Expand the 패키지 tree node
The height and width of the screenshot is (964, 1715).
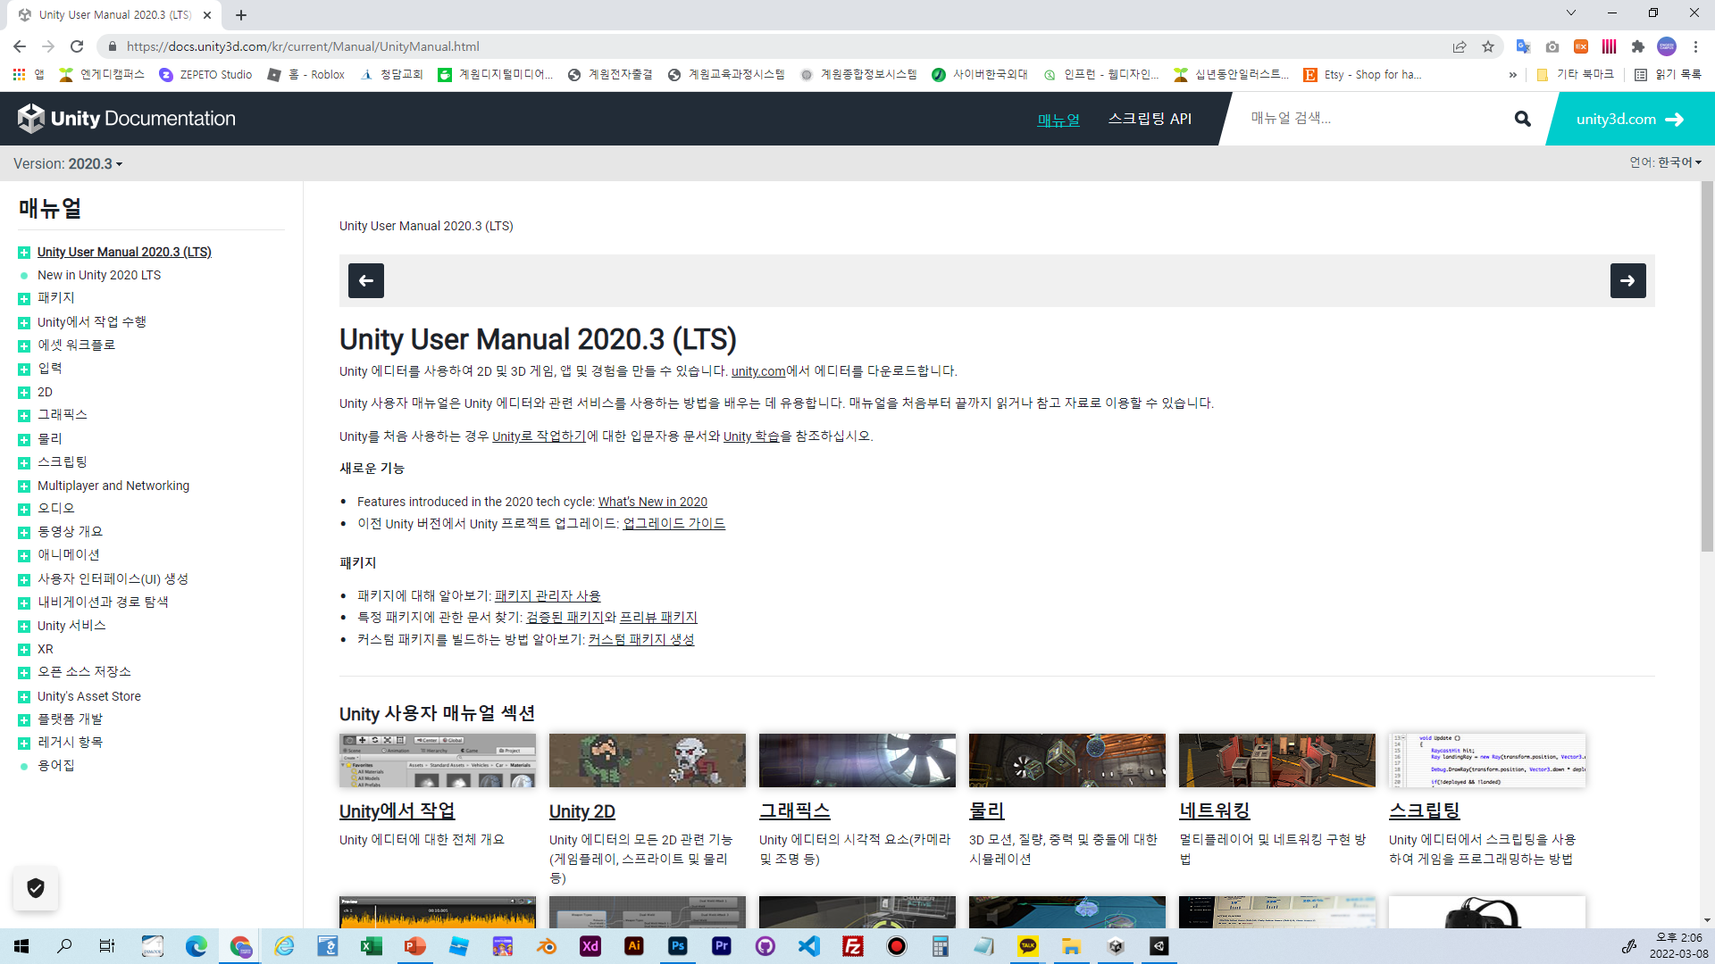[24, 299]
